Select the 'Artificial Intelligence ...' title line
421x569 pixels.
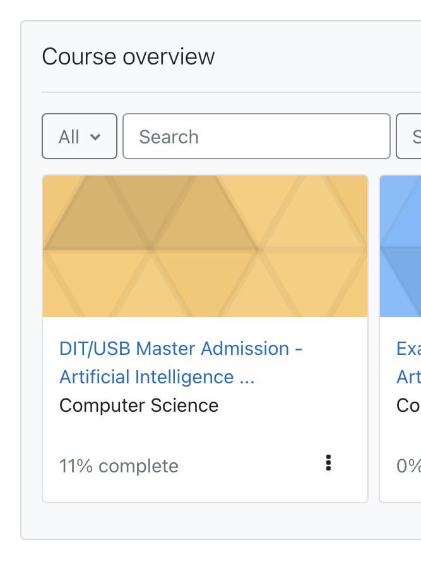coord(157,377)
